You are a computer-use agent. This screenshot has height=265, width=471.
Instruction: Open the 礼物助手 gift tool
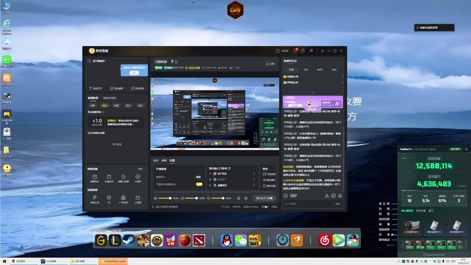point(109,177)
